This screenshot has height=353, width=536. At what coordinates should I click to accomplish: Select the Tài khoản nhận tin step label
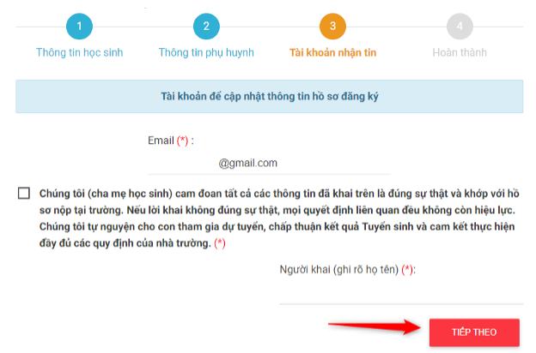[x=332, y=52]
